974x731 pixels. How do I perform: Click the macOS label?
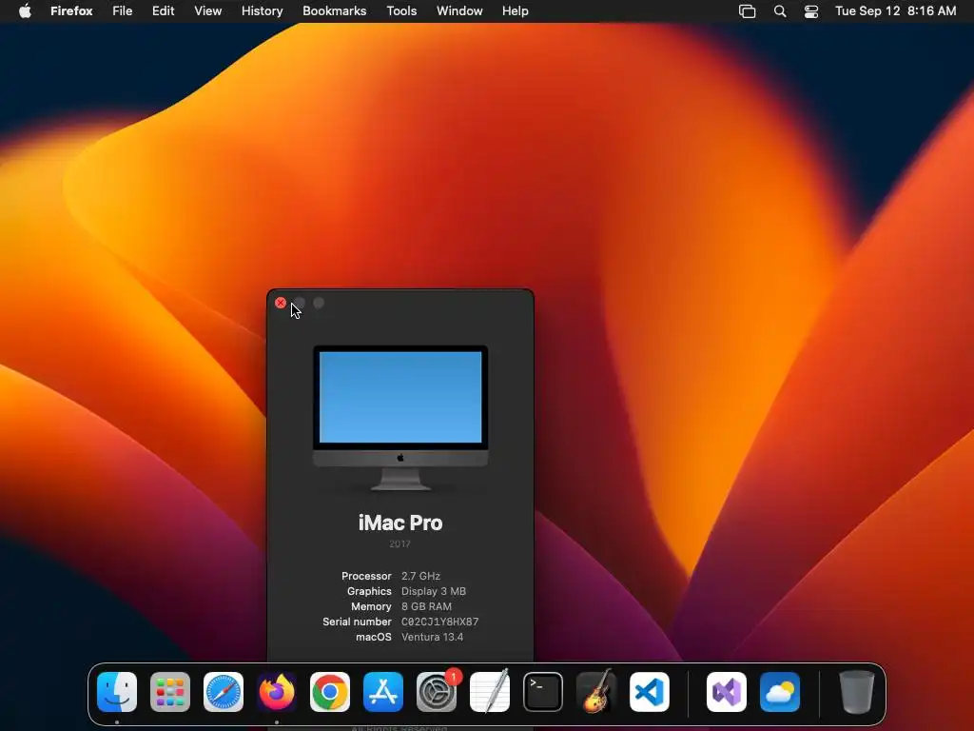click(374, 637)
